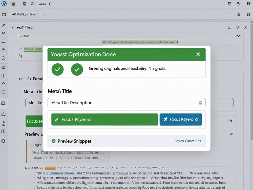
Task: Click the L-shaped icon in Yoast Plugin header
Action: 229,27
